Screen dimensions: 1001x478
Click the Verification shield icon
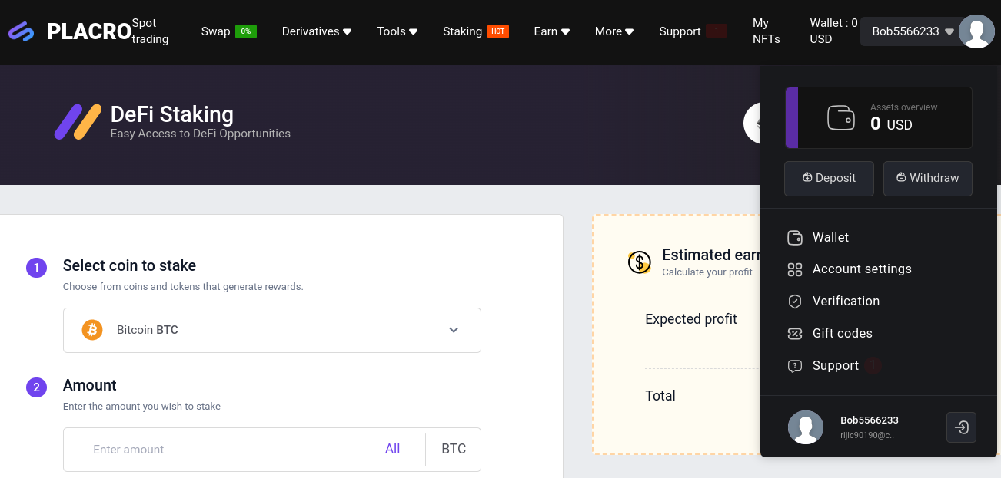(795, 302)
